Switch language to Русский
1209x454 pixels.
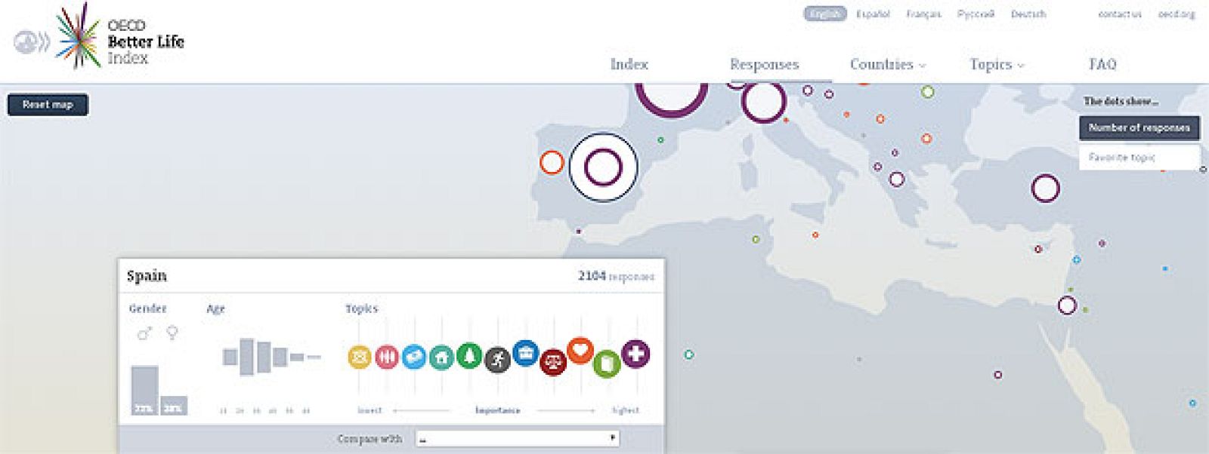click(x=976, y=14)
